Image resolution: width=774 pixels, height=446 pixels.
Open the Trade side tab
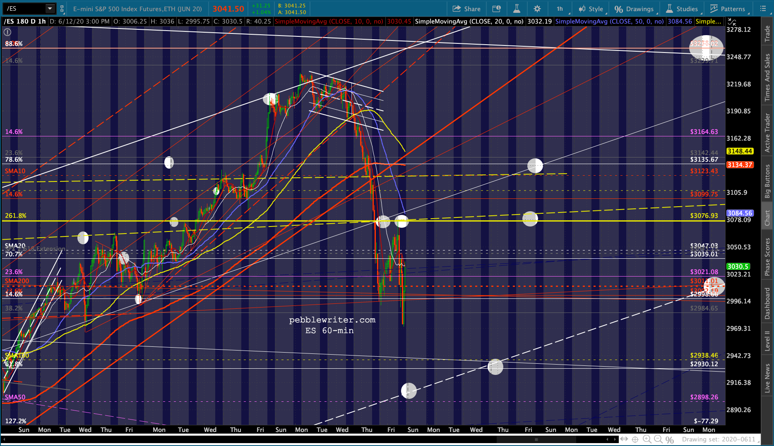coord(767,33)
